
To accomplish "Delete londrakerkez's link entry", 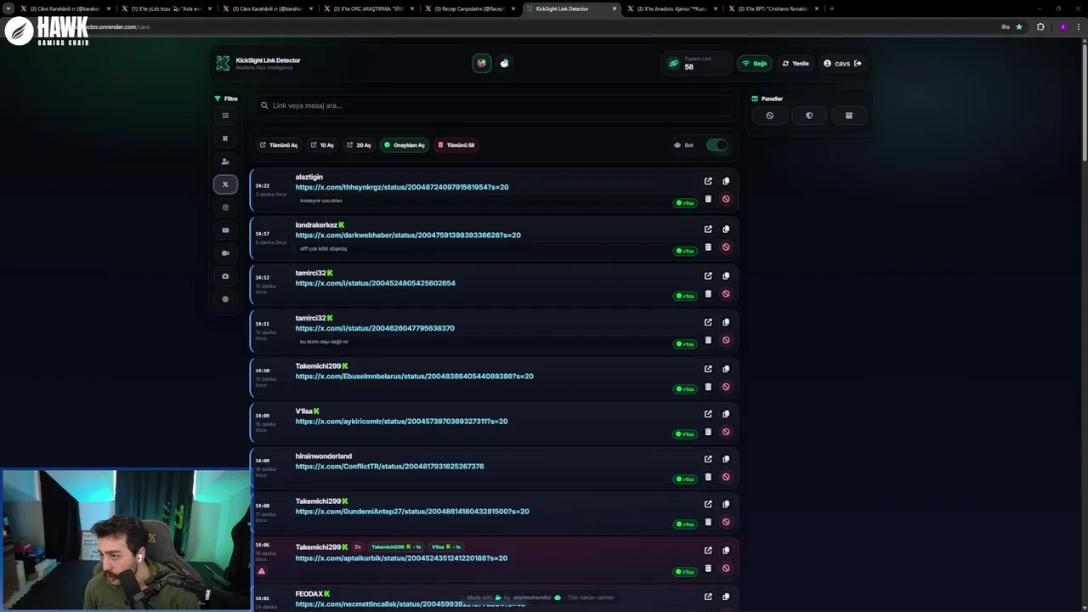I will (708, 246).
